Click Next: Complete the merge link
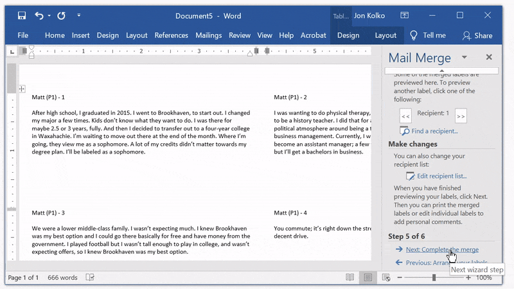Screen dimensions: 514x289 [442, 249]
